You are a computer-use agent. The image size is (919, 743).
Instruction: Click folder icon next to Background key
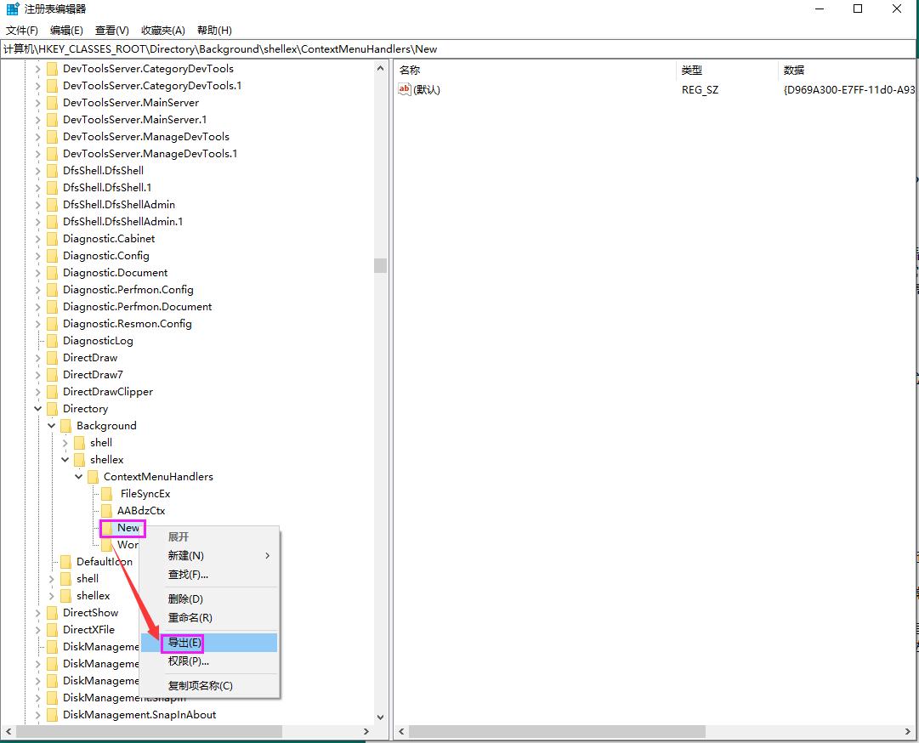66,425
